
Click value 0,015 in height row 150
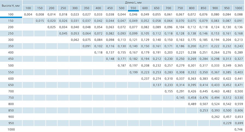coord(40,21)
